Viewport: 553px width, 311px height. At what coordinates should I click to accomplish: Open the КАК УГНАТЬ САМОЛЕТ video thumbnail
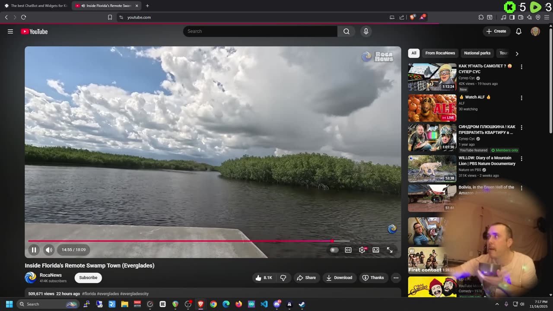432,77
